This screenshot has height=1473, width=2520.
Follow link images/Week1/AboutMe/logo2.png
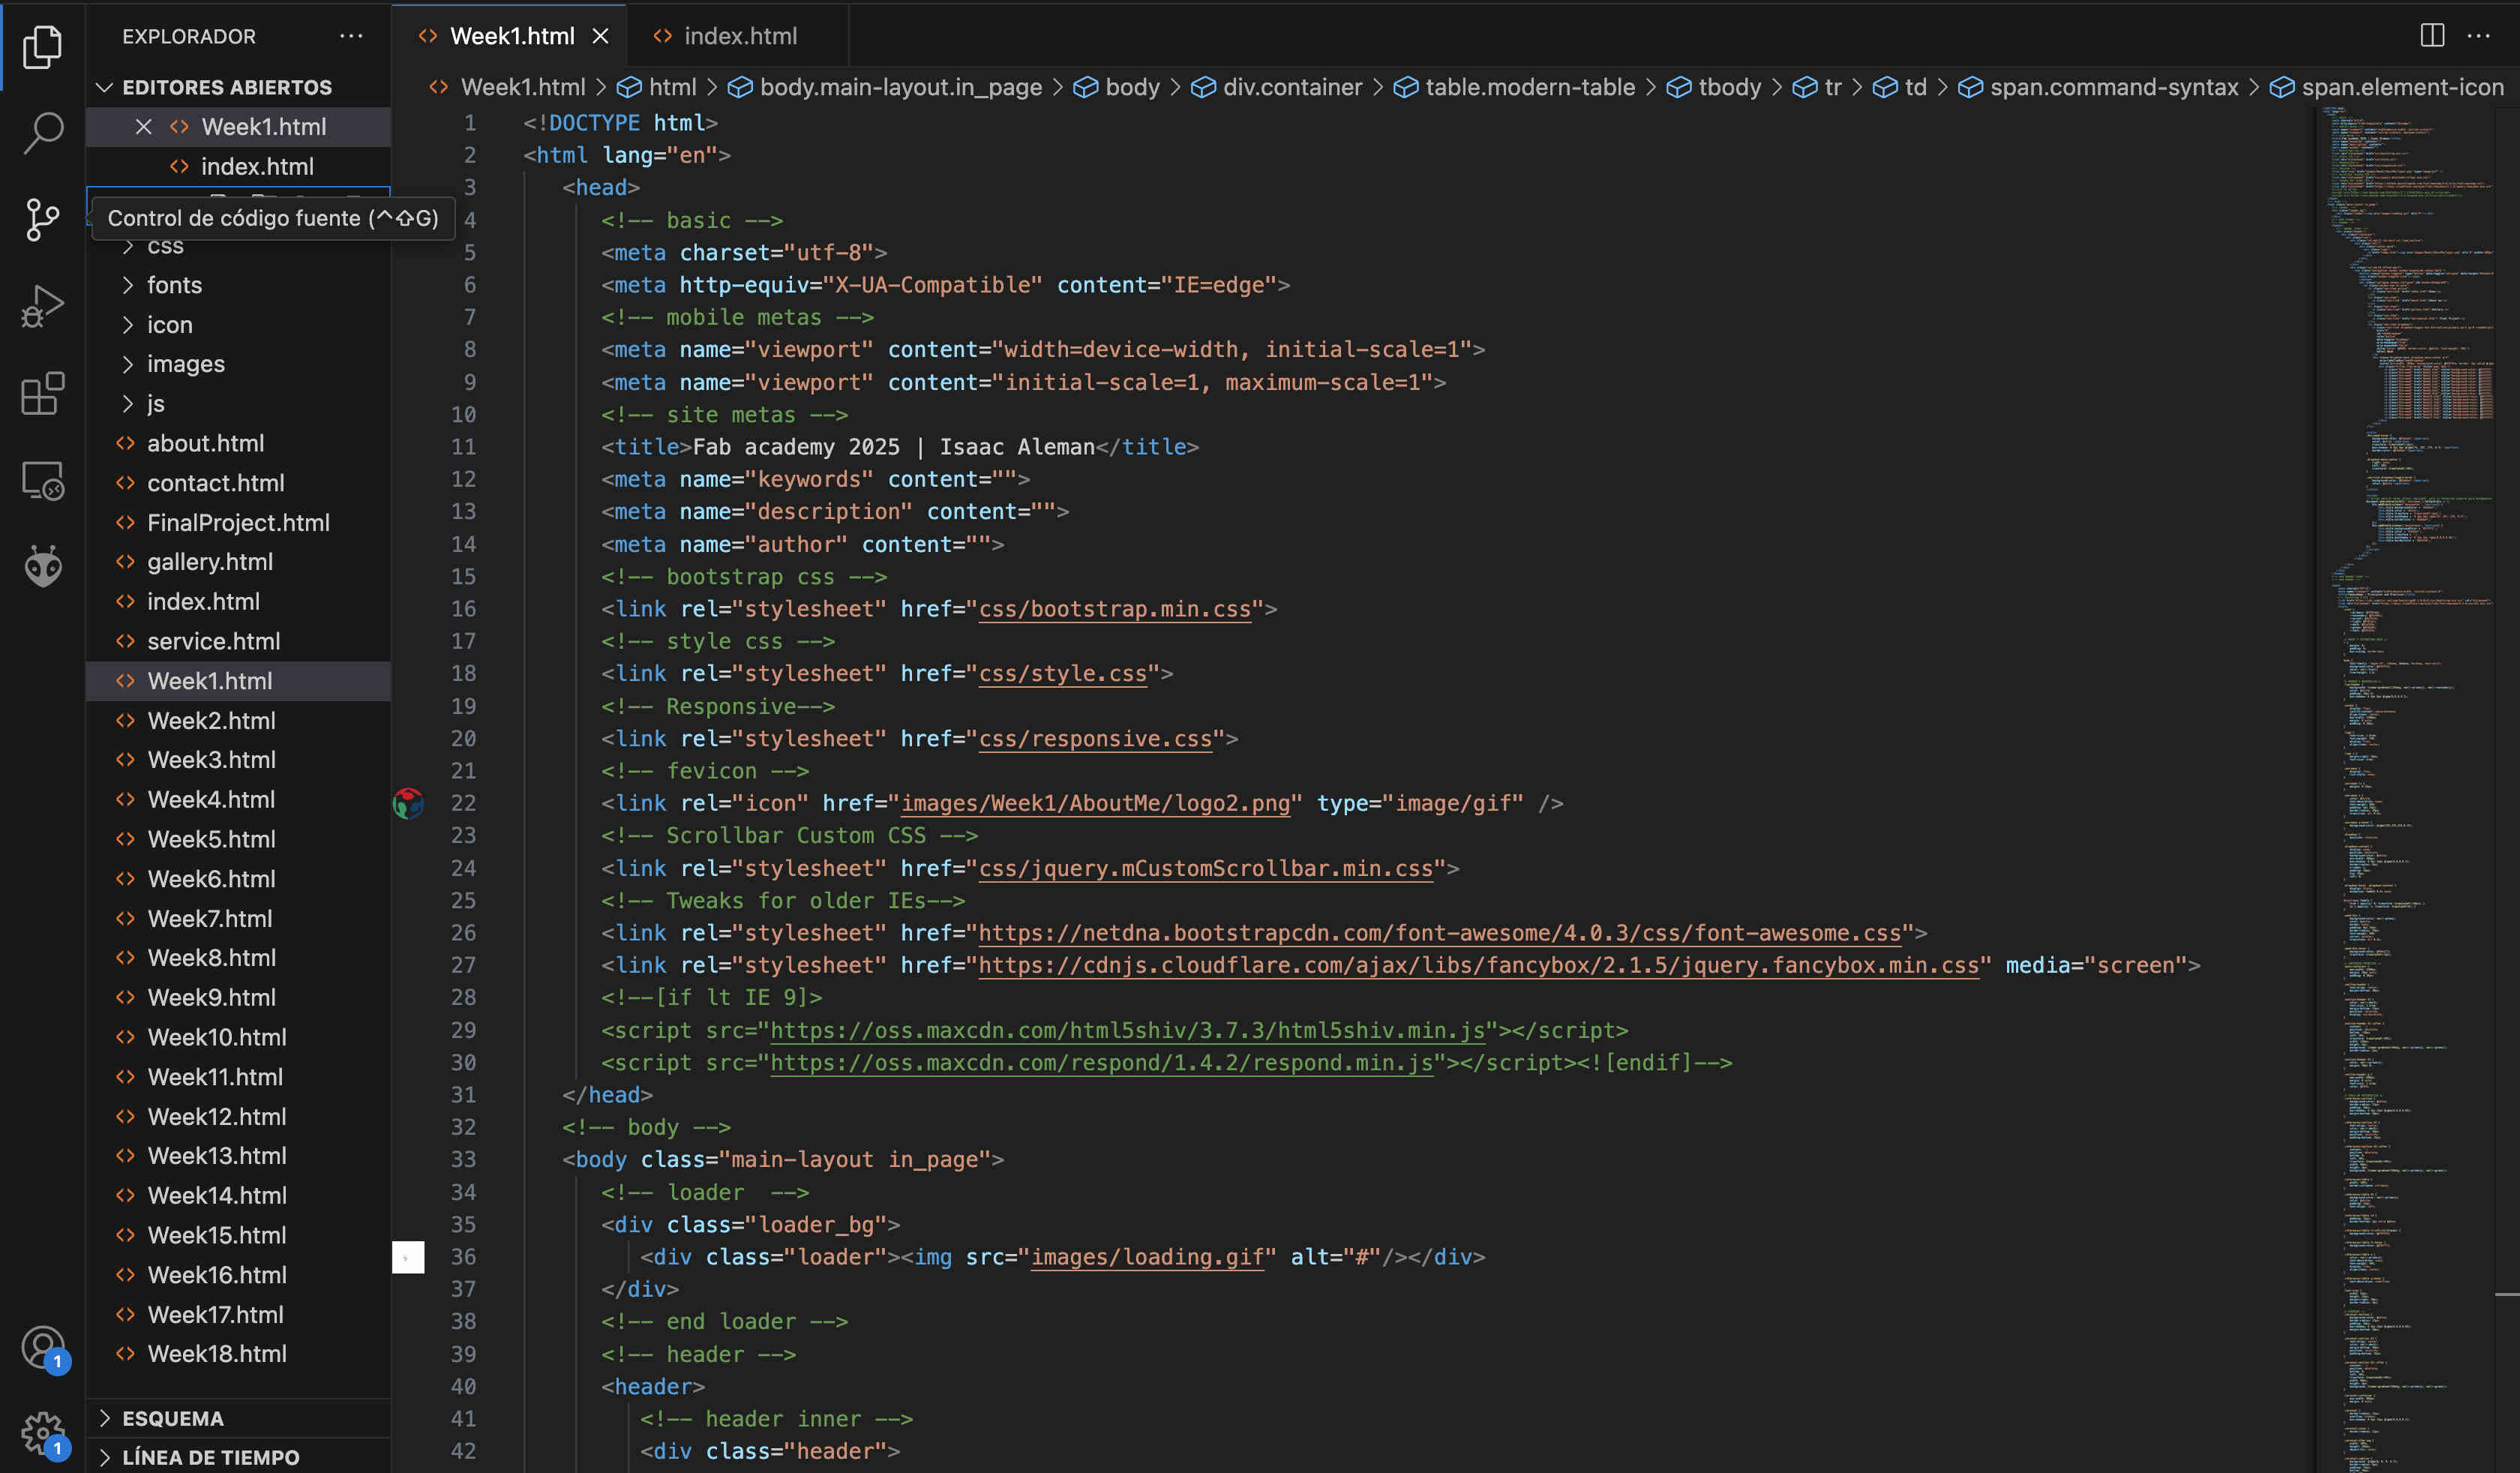1095,803
